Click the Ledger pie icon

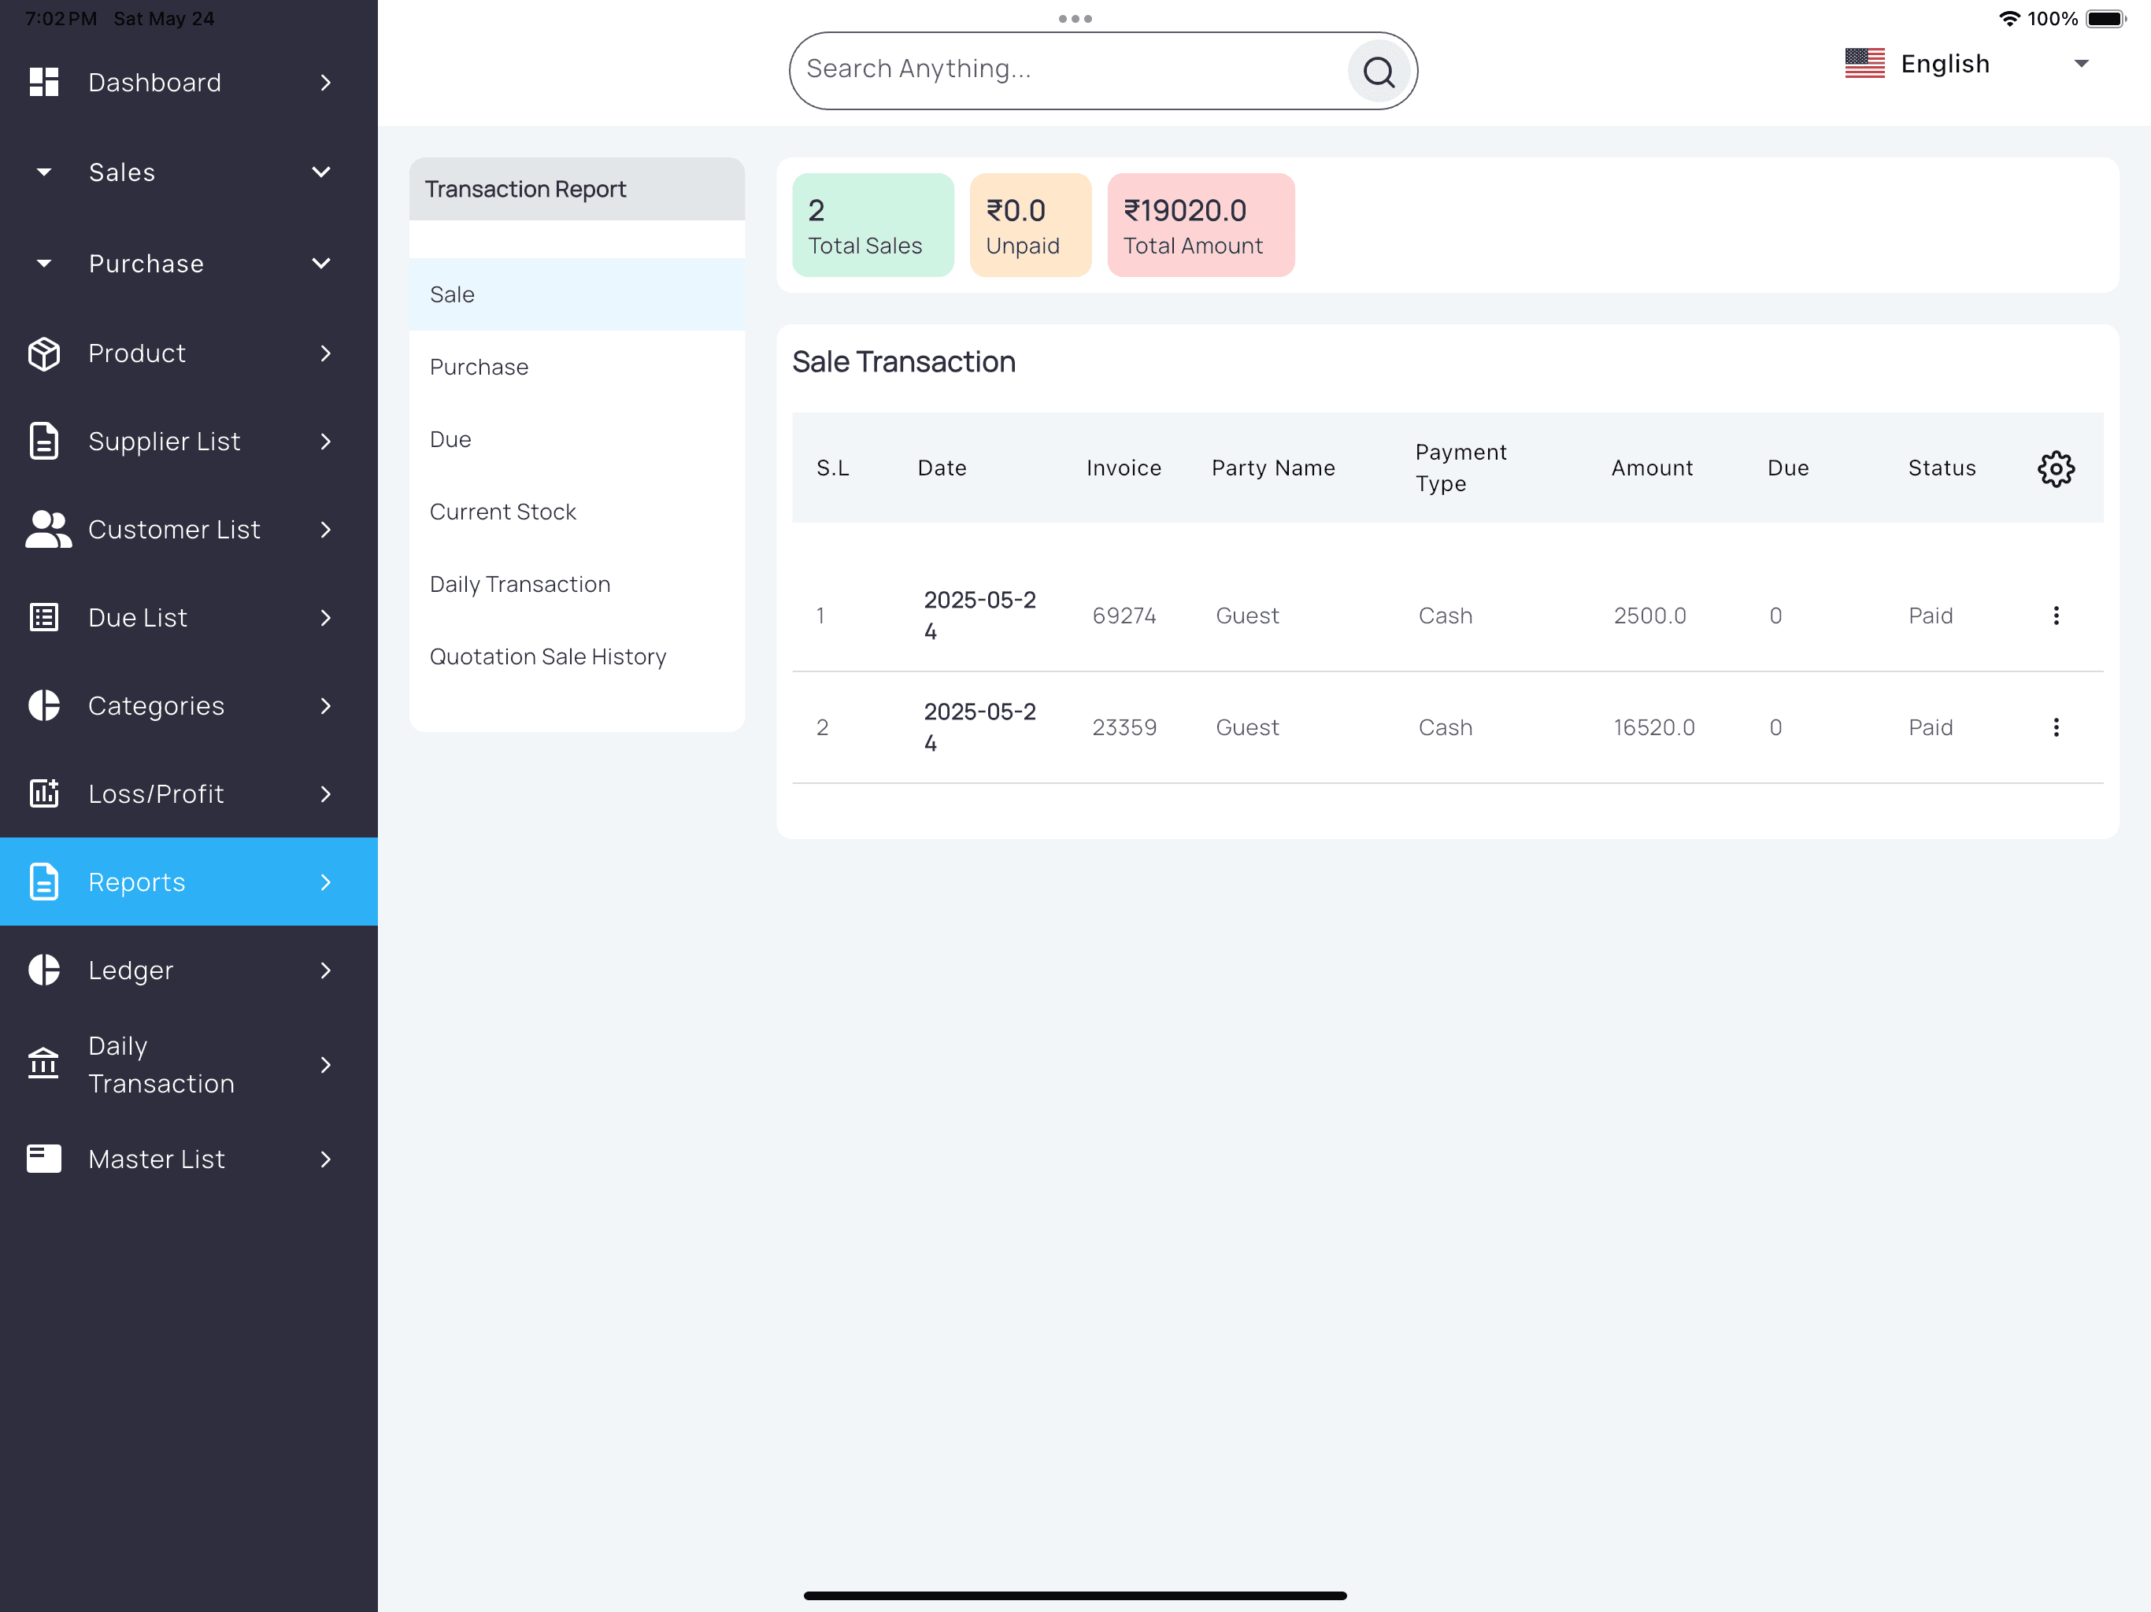(44, 971)
